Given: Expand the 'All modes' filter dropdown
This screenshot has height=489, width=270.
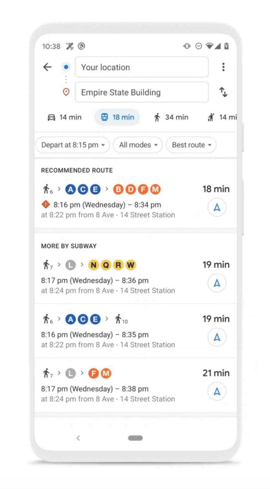Looking at the screenshot, I should pos(138,145).
